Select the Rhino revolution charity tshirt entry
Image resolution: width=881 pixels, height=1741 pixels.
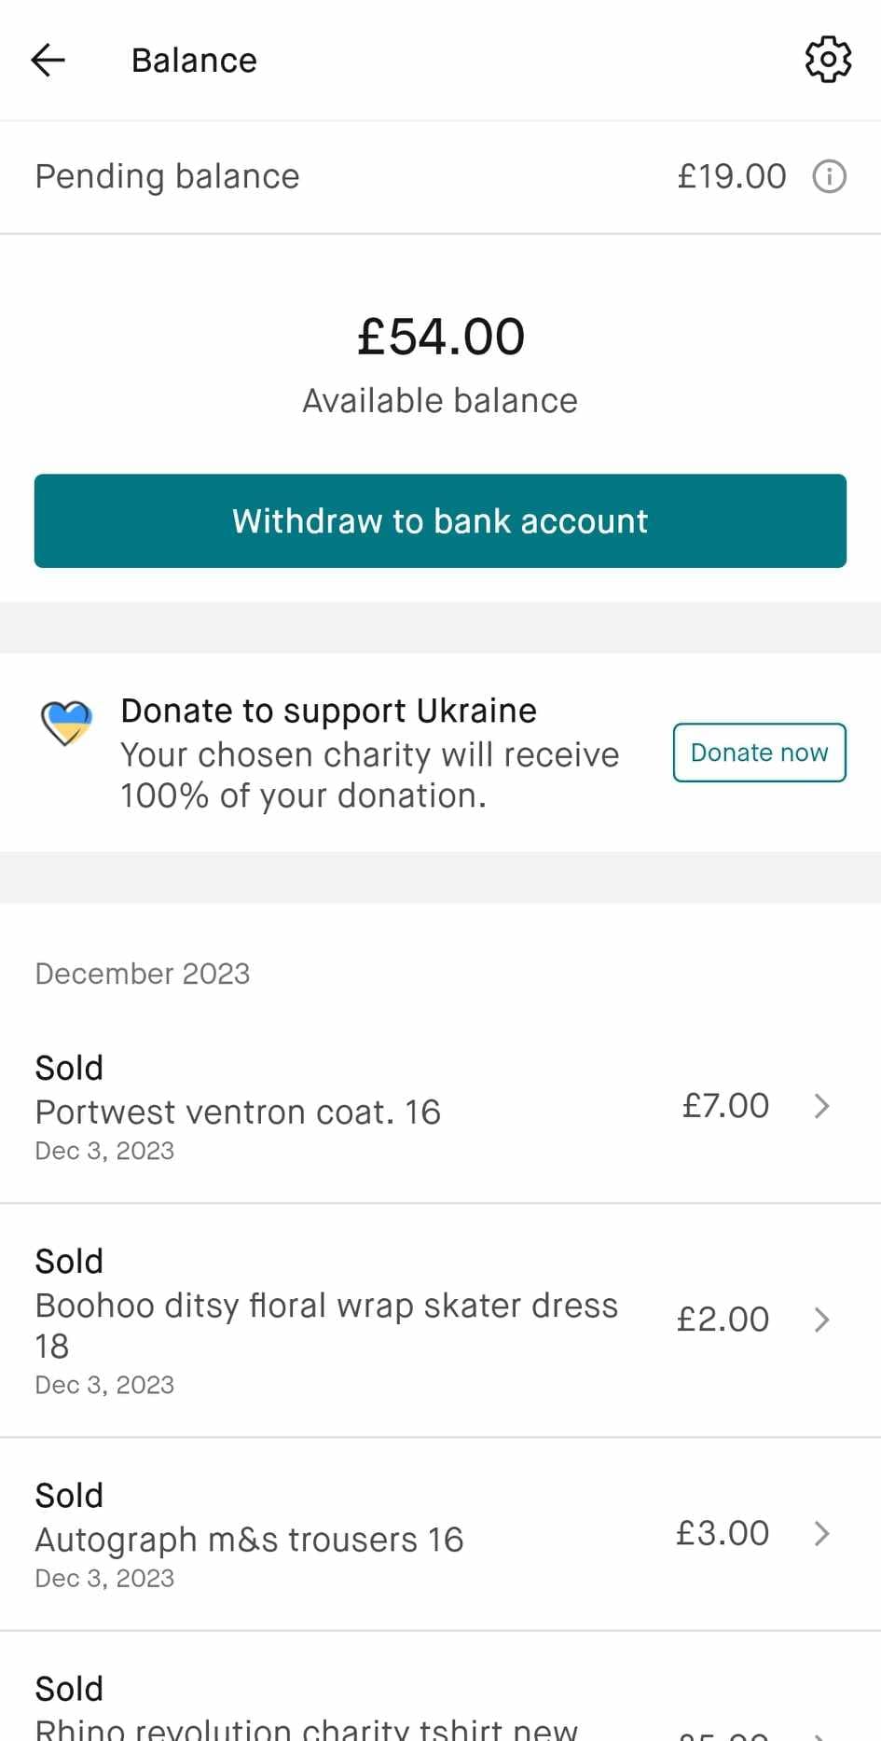click(x=306, y=1725)
